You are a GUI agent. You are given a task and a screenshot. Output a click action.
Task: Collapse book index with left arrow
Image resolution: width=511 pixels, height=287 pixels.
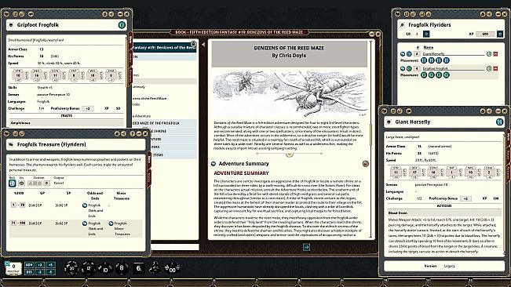pyautogui.click(x=203, y=45)
